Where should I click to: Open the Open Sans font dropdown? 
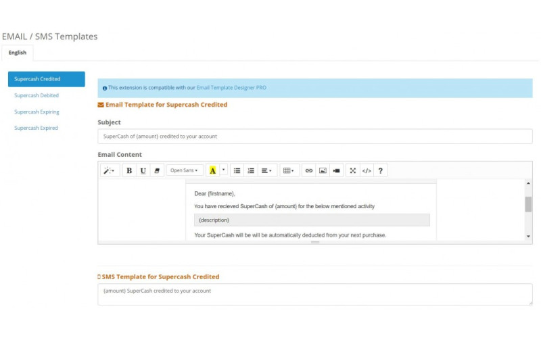(184, 171)
